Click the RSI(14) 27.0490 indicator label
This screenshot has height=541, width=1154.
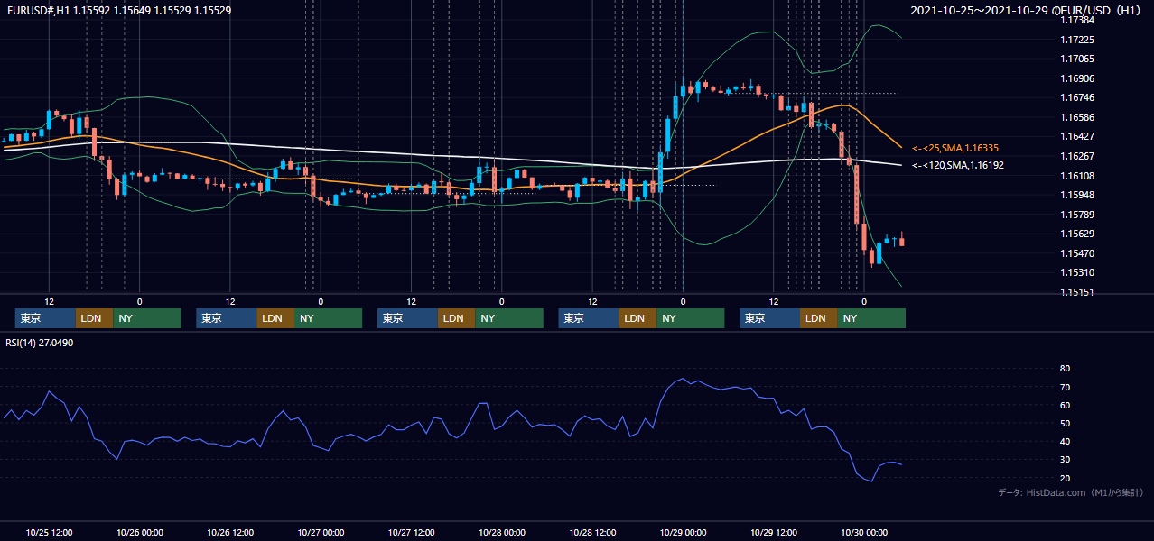click(x=40, y=343)
